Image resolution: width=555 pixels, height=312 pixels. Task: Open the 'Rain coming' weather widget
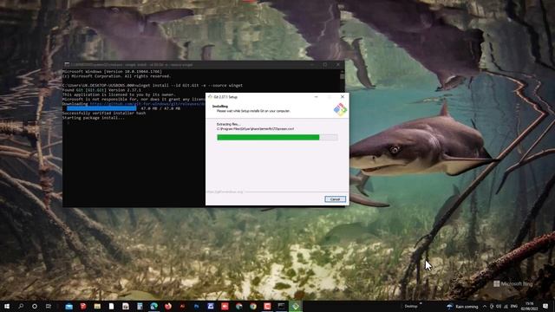[463, 306]
